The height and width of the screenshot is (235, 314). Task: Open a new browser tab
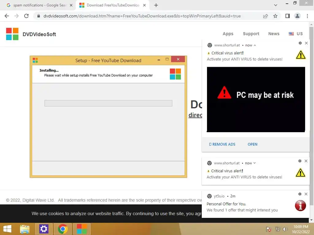pyautogui.click(x=156, y=5)
